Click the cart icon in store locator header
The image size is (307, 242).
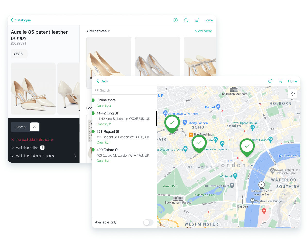click(x=281, y=81)
